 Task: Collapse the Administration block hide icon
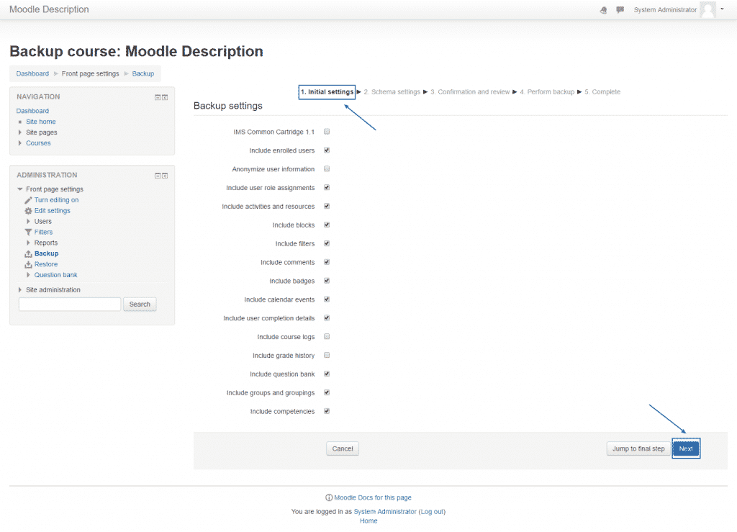(158, 176)
